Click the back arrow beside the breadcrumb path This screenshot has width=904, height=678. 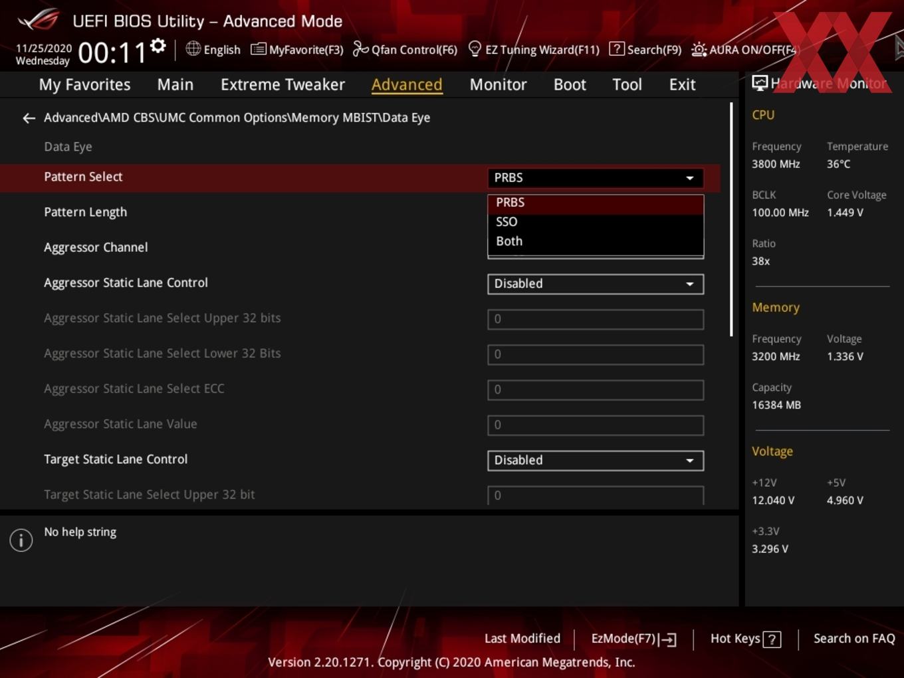coord(29,118)
